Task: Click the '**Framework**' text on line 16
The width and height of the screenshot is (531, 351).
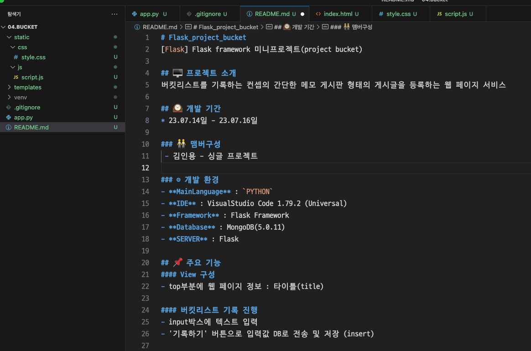Action: point(194,215)
